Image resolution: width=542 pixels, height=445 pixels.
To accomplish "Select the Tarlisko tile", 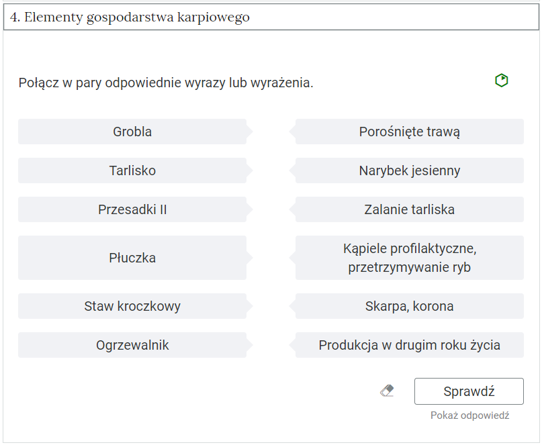I will [132, 170].
